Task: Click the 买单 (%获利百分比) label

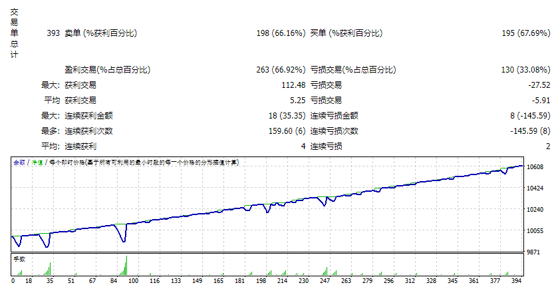Action: [347, 33]
